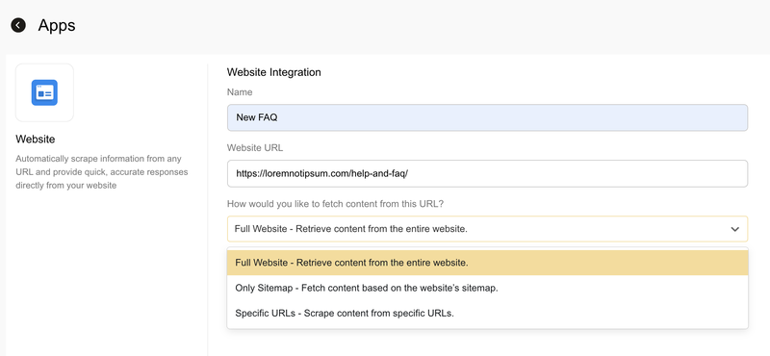Click the Name field containing New FAQ

click(487, 117)
